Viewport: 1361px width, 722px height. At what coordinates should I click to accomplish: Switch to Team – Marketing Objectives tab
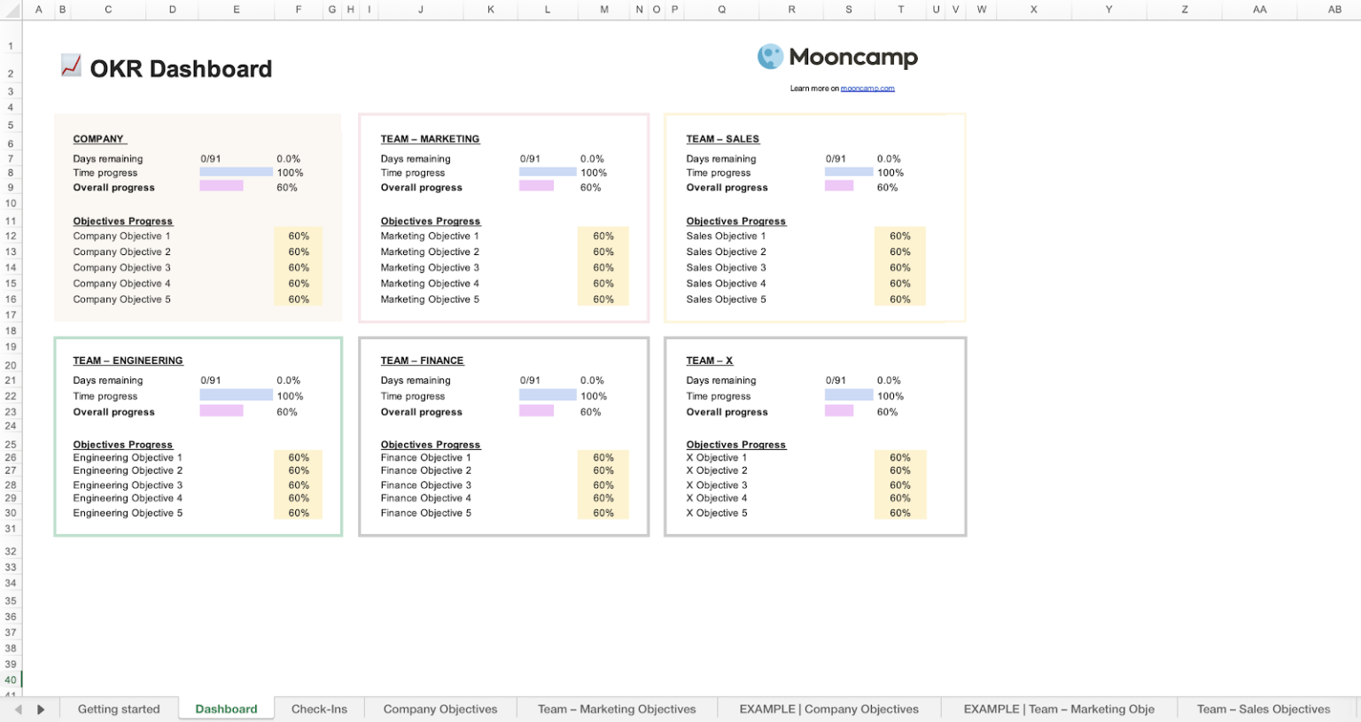(x=617, y=710)
